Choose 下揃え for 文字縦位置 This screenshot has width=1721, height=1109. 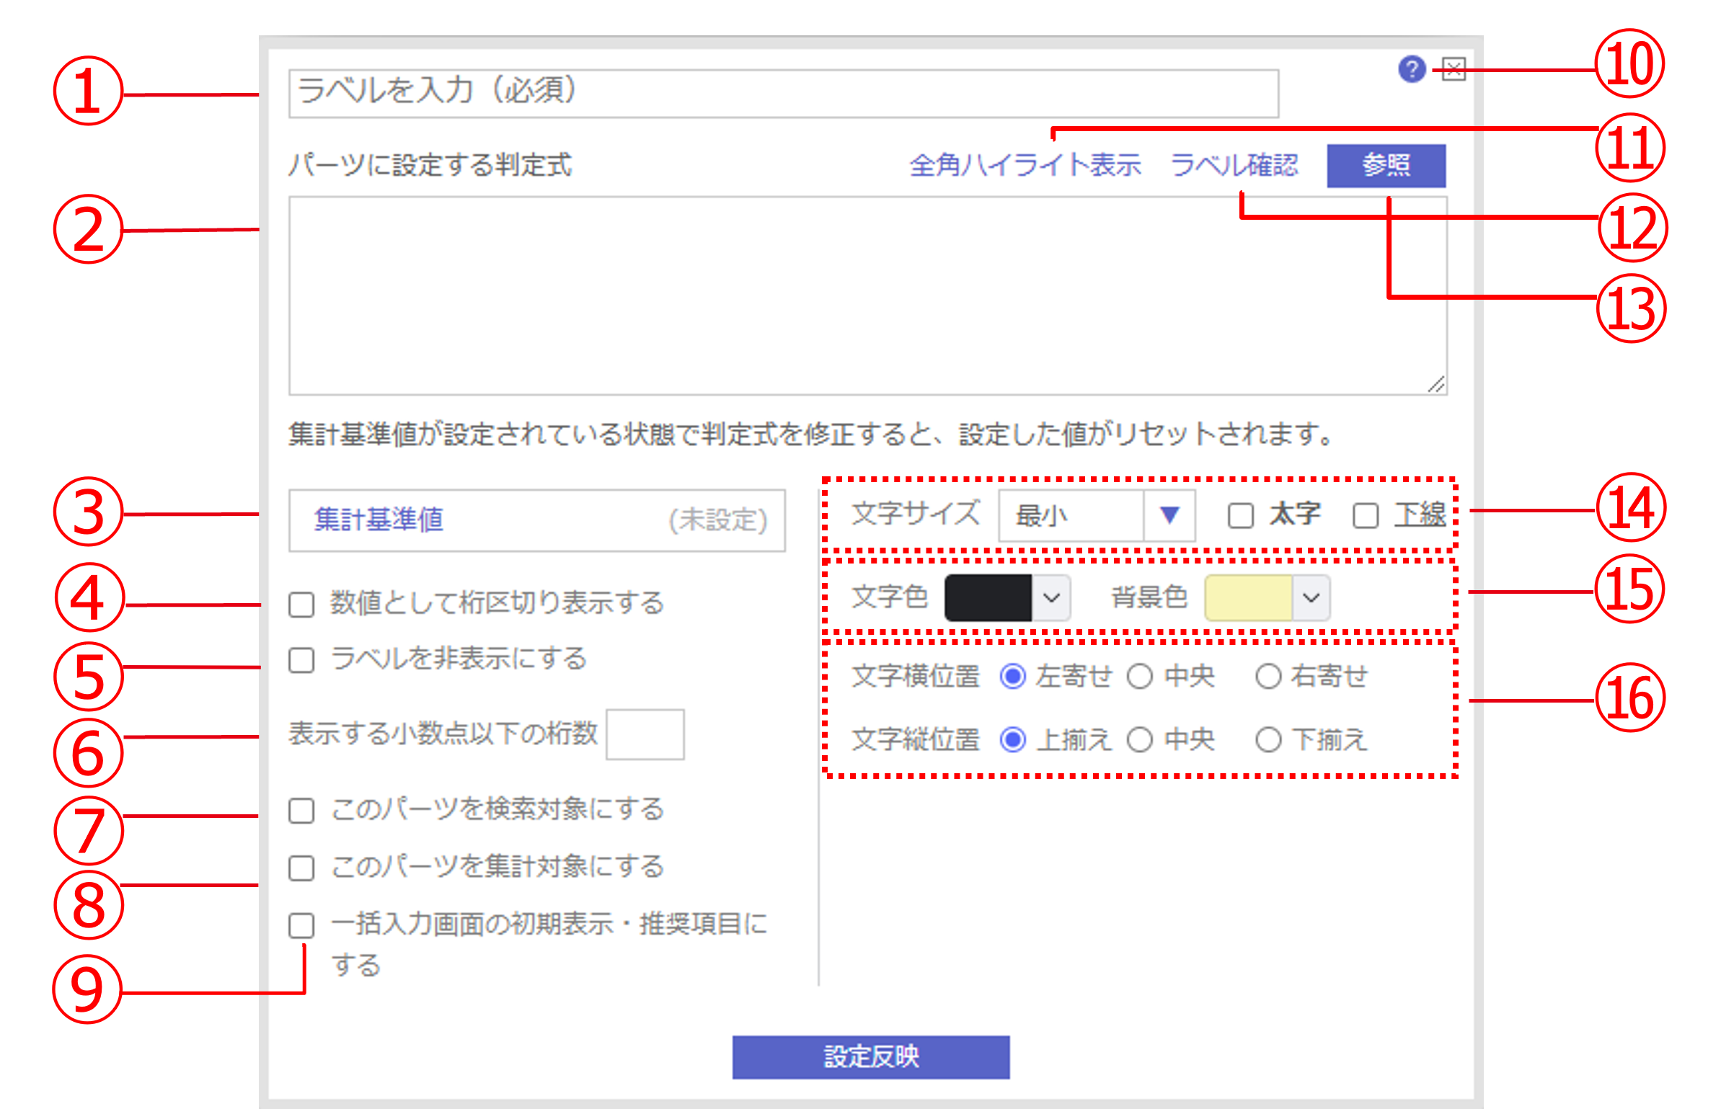[1268, 739]
